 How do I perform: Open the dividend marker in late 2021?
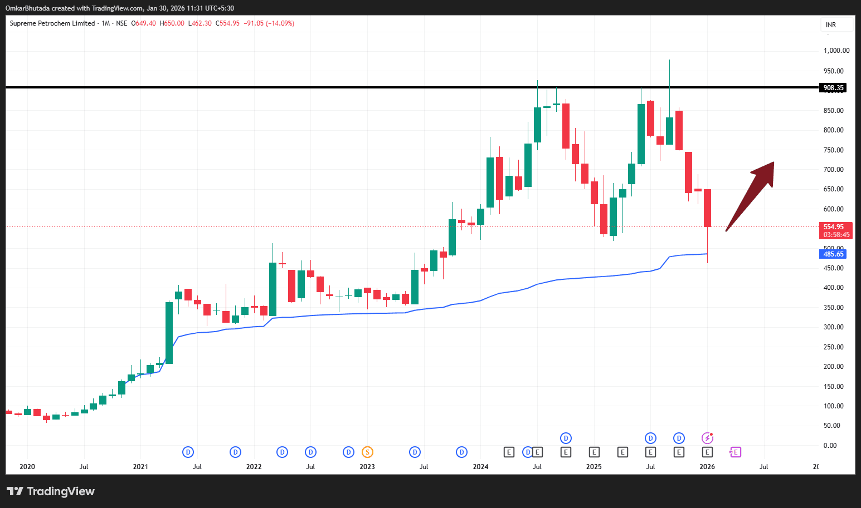[x=236, y=452]
